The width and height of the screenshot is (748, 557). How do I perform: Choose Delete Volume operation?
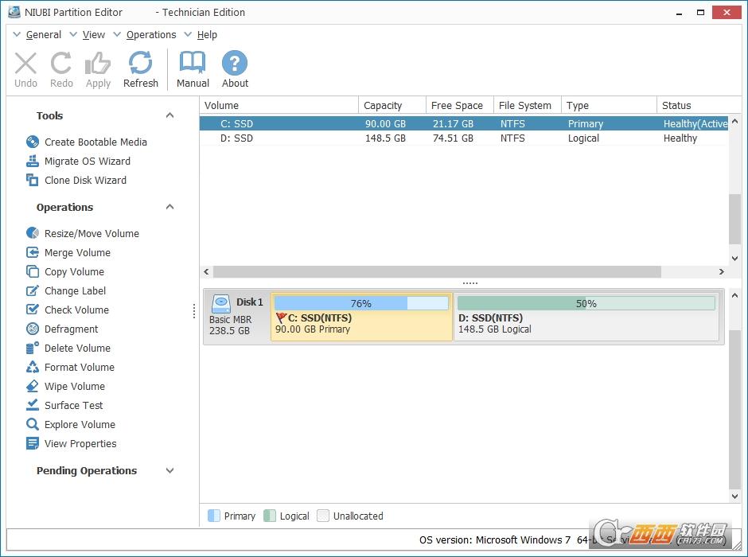(68, 349)
